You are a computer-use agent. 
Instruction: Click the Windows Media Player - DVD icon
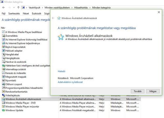click(4, 103)
